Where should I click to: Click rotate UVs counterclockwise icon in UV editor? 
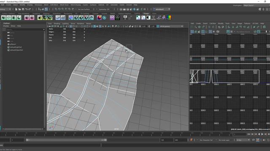[219, 27]
